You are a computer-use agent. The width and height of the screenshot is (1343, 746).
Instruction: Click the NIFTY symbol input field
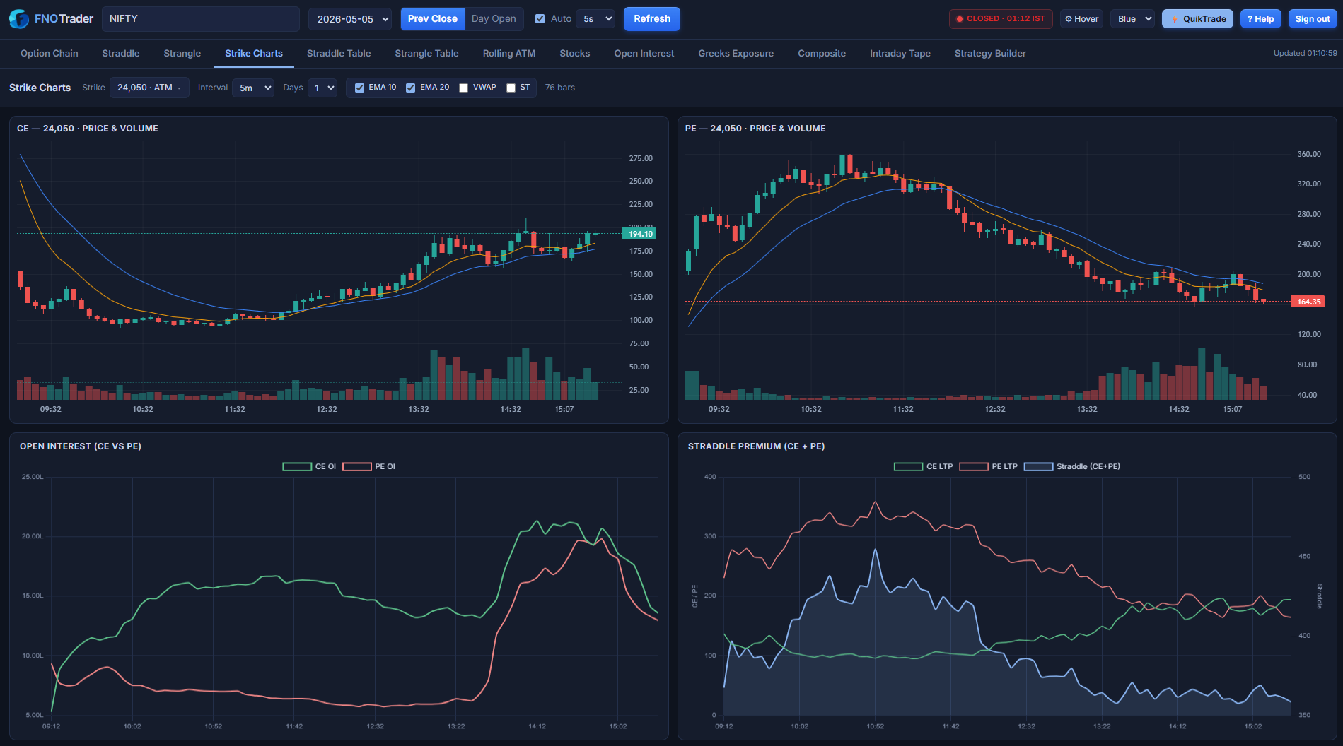[201, 19]
